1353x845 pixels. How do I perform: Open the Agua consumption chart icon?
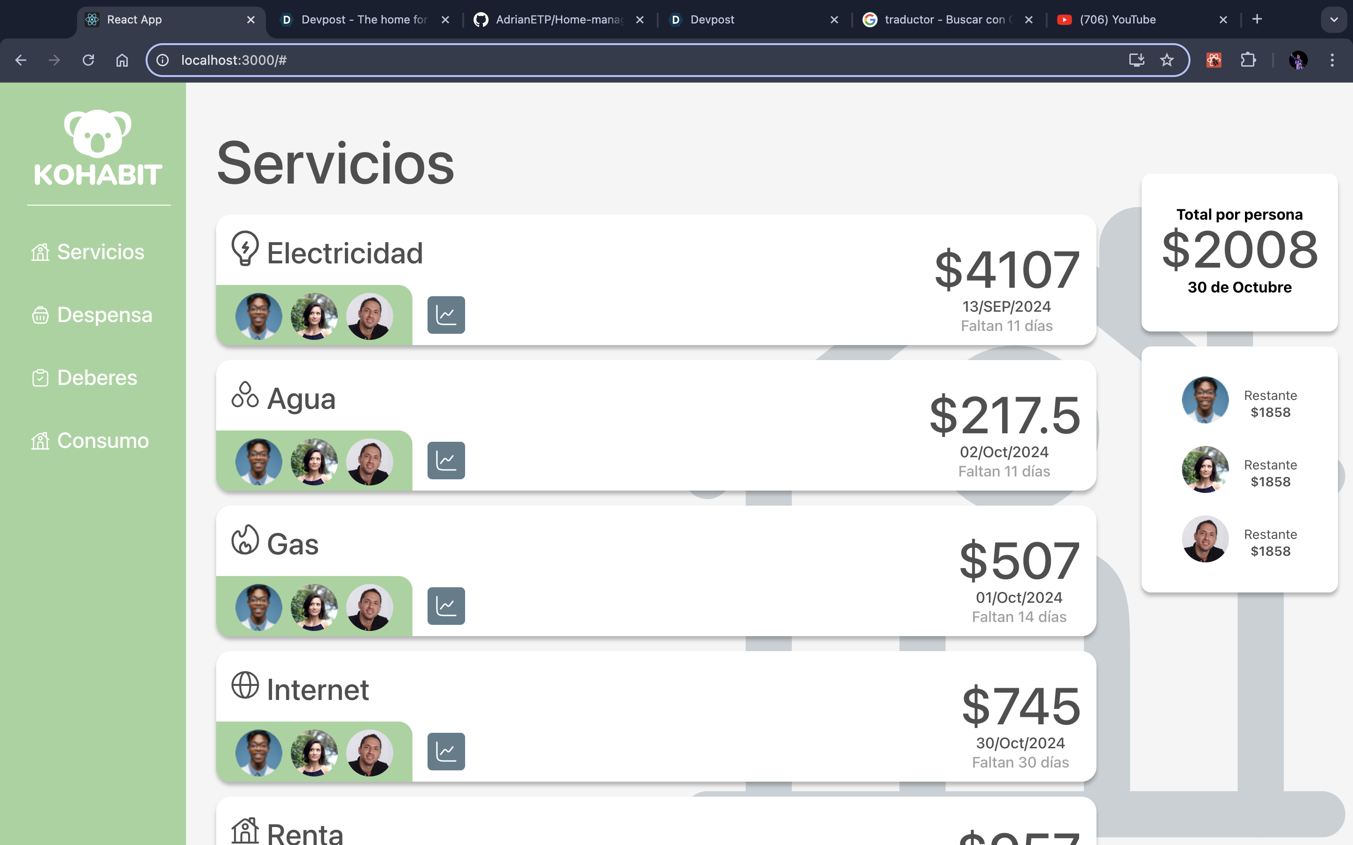(445, 460)
